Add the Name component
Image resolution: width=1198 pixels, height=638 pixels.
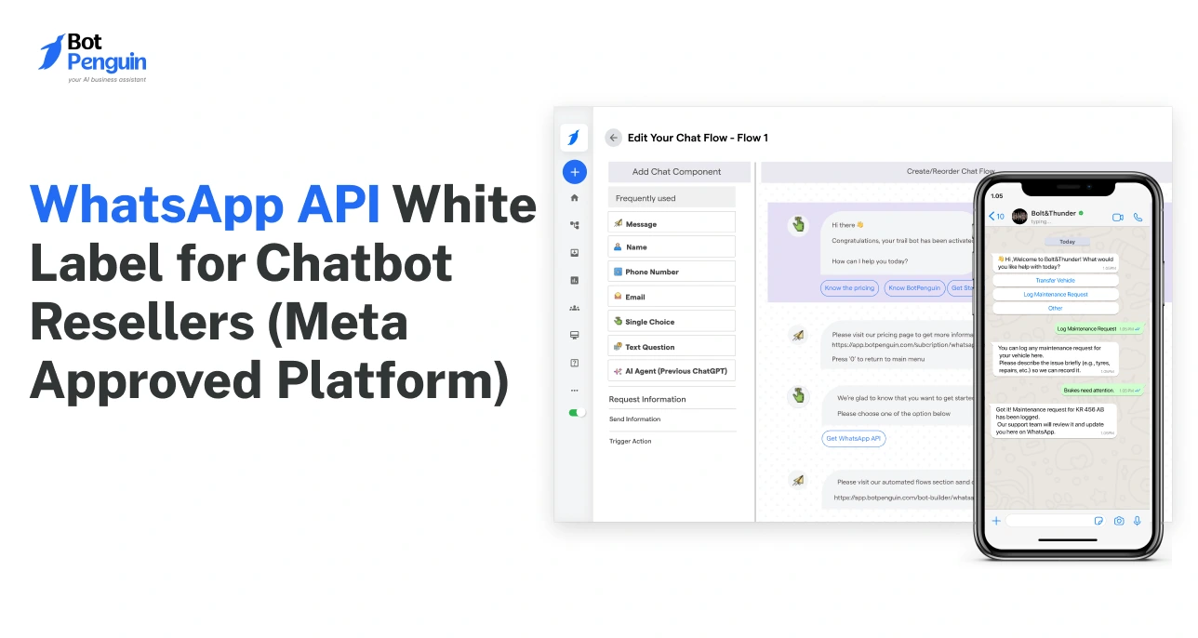(672, 246)
